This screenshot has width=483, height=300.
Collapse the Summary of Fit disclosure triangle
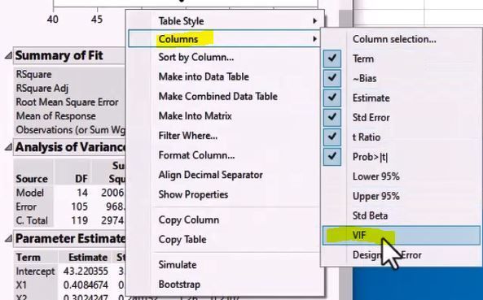click(x=9, y=55)
